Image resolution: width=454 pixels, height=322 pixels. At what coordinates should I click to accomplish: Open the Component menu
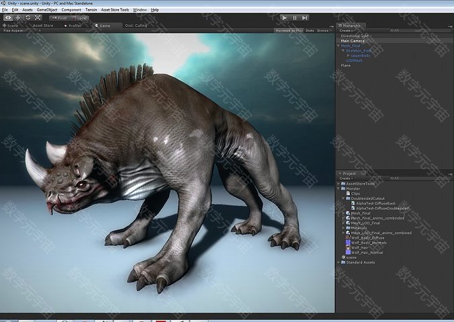tap(71, 9)
